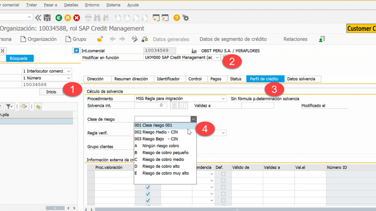Click the Print icon in toolbar
This screenshot has height=211, width=376.
tap(88, 17)
